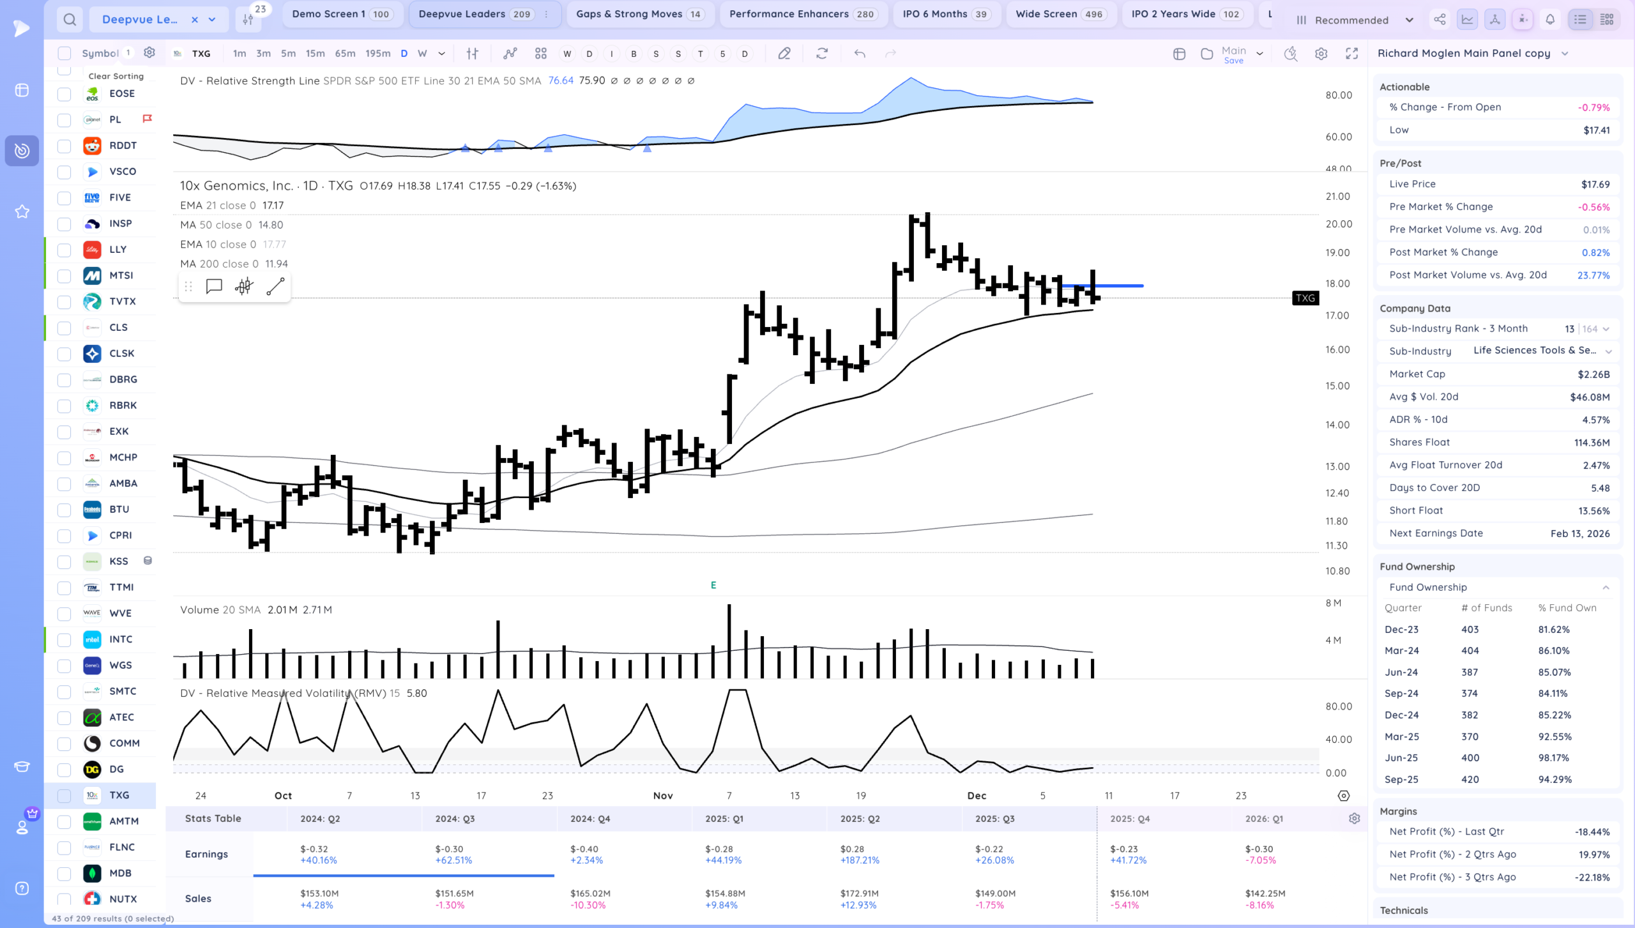The width and height of the screenshot is (1635, 928).
Task: Open the pencil drawing tool
Action: 784,54
